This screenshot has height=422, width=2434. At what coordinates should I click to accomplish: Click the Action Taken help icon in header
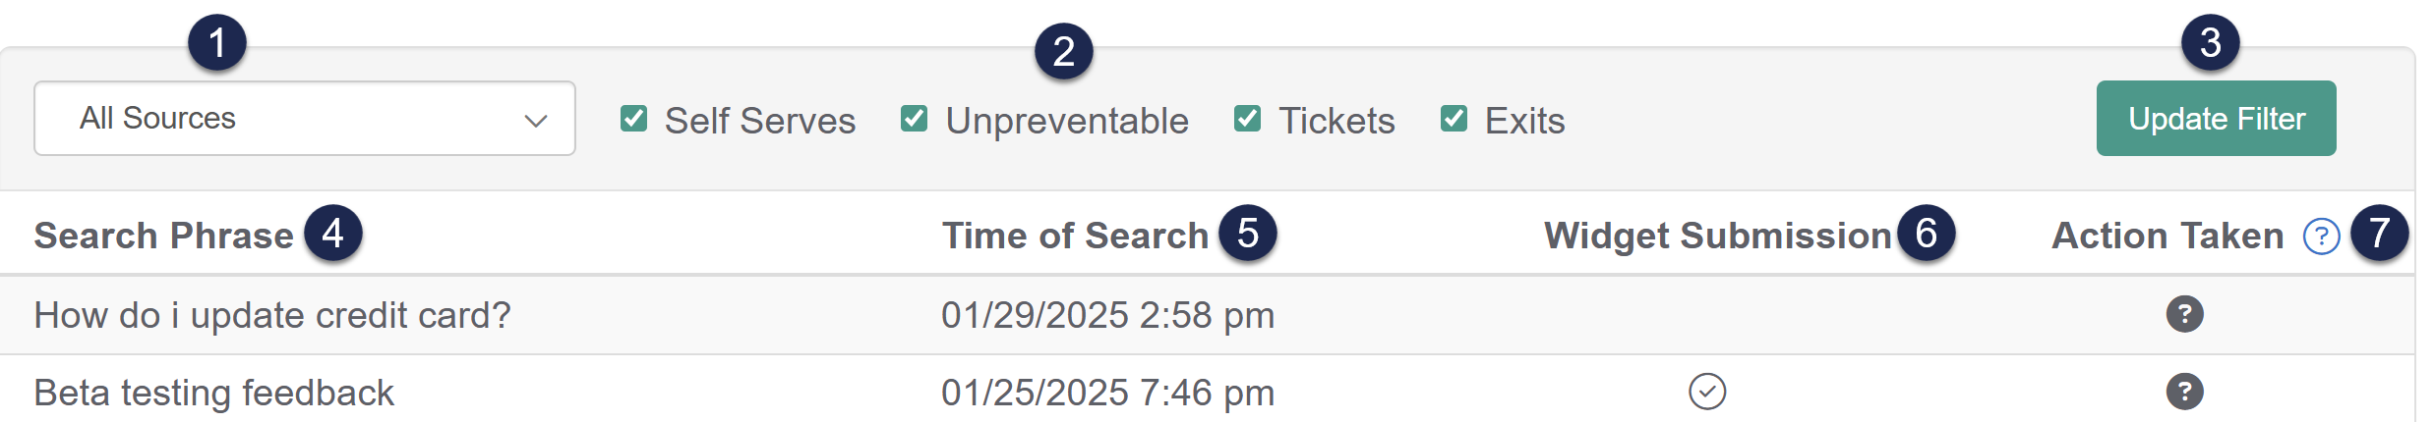pos(2321,237)
